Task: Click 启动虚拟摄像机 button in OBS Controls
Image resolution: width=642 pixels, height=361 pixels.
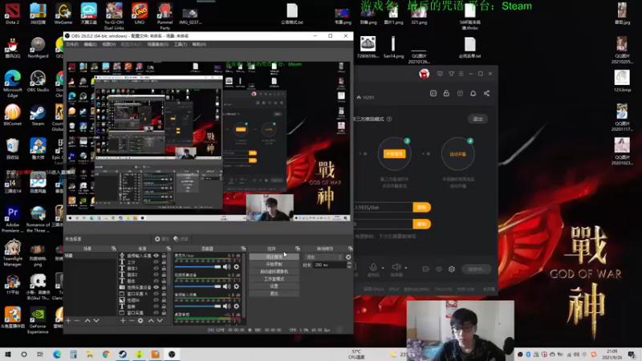Action: click(x=274, y=272)
